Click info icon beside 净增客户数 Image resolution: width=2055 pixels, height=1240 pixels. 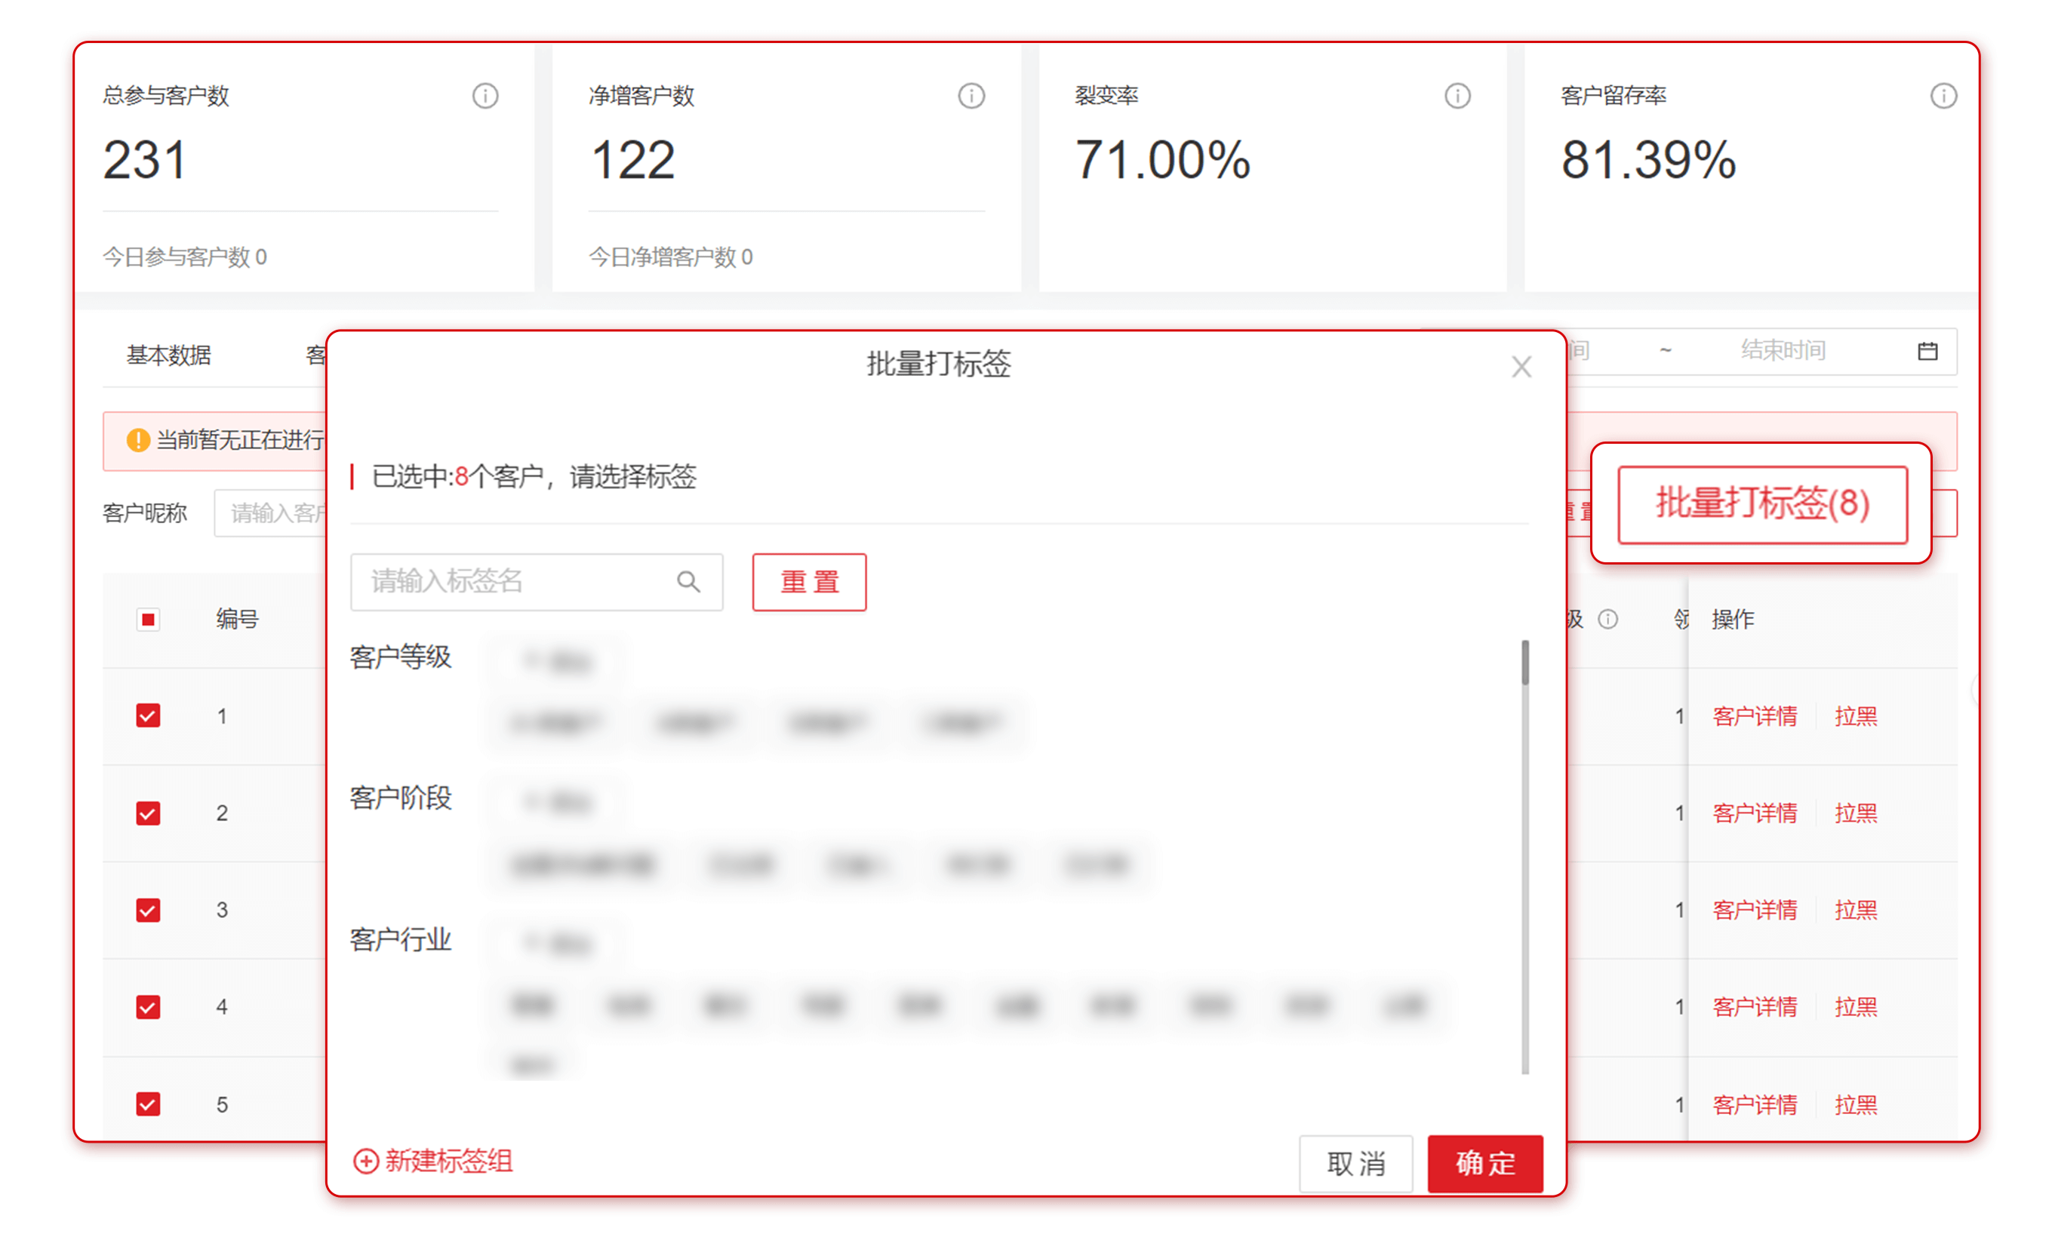(x=971, y=96)
